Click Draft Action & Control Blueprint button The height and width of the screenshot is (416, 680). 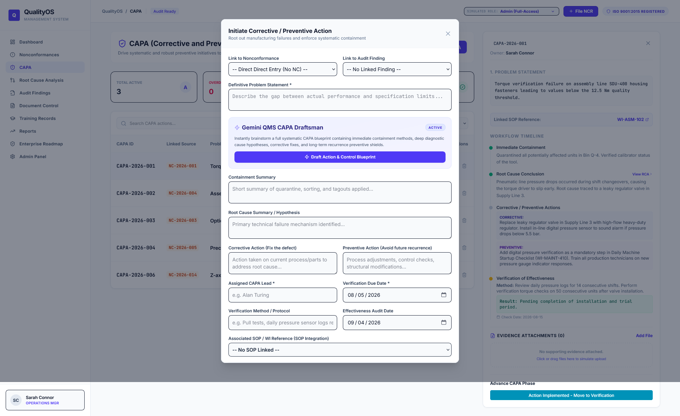point(340,157)
